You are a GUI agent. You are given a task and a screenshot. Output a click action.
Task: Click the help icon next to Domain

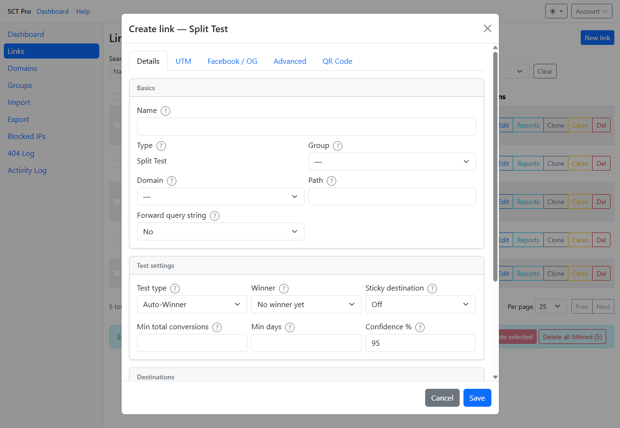point(172,181)
